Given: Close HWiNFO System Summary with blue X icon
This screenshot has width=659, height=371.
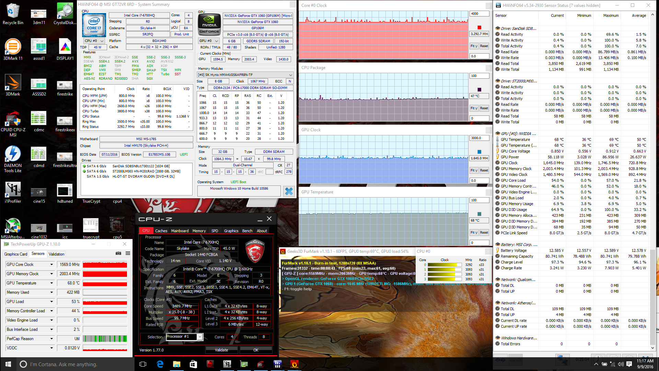Looking at the screenshot, I should (289, 191).
